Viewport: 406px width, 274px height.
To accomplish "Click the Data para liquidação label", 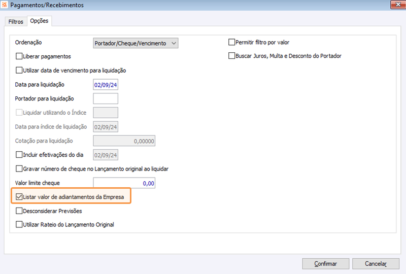I will (x=40, y=84).
